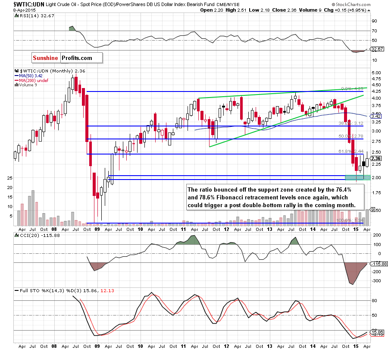This screenshot has width=388, height=350.
Task: Click the red 12.13 %D value in Stochastic label
Action: (x=107, y=291)
